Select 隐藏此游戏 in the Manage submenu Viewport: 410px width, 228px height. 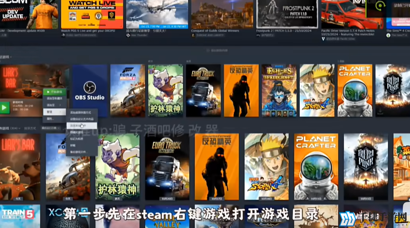[x=82, y=132]
